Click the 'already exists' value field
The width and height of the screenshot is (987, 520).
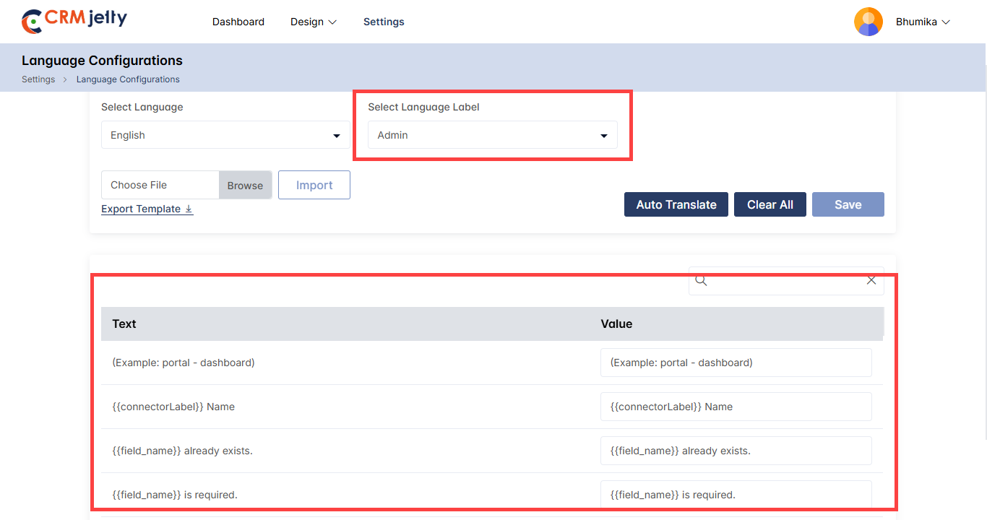click(736, 451)
